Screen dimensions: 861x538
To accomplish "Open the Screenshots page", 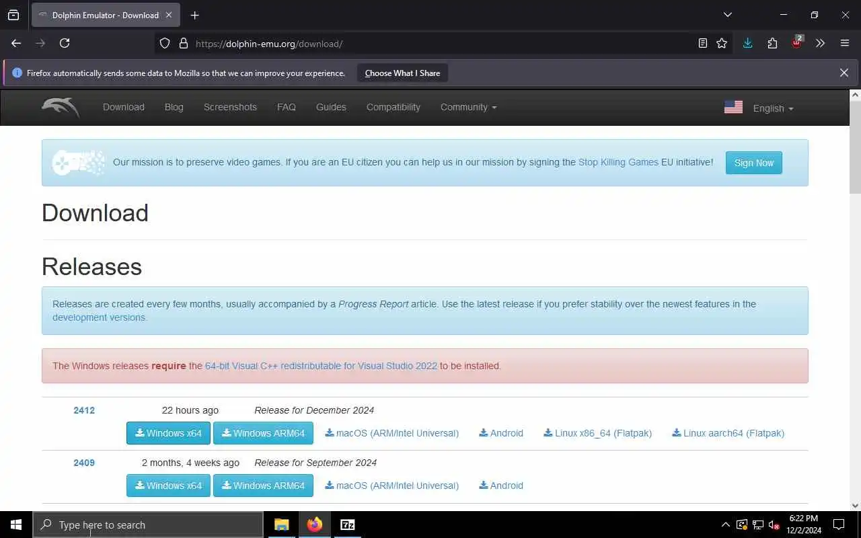I will click(x=230, y=107).
